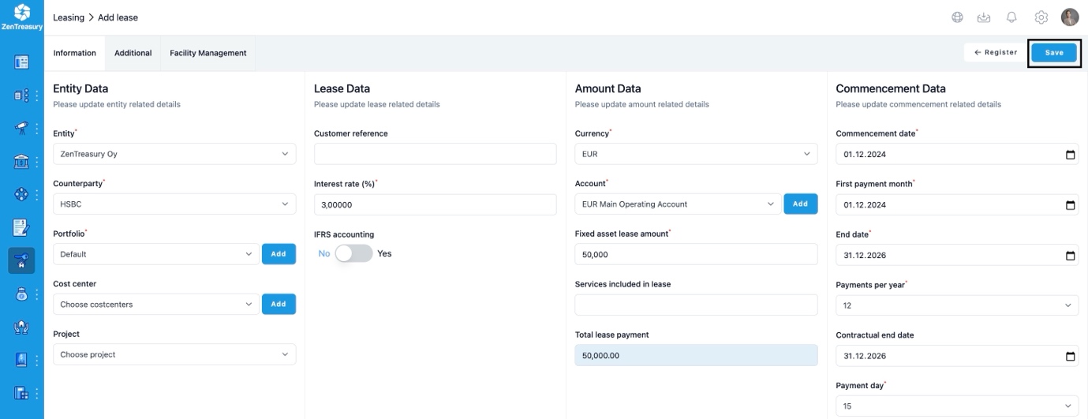Open the hands with shield sidebar icon
The height and width of the screenshot is (419, 1088).
pyautogui.click(x=22, y=327)
